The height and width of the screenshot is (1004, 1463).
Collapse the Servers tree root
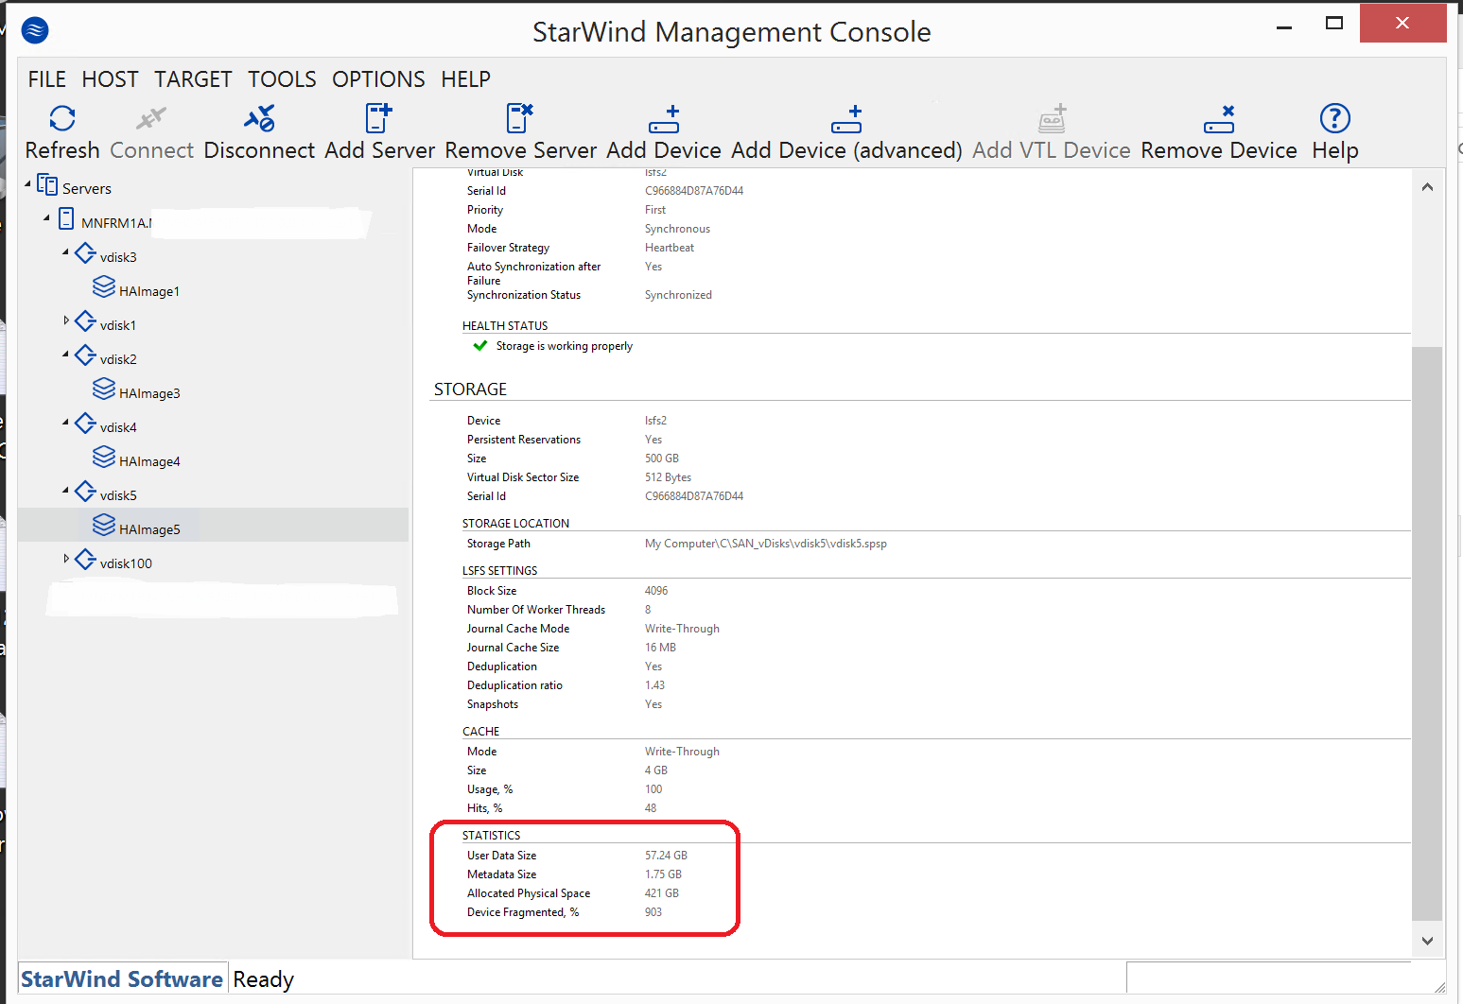pyautogui.click(x=28, y=183)
